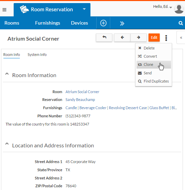Expand the collapsed right side panel
Screen dimensions: 185x190
[x=181, y=38]
